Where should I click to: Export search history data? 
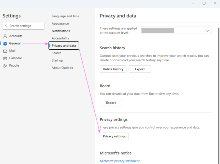[140, 69]
